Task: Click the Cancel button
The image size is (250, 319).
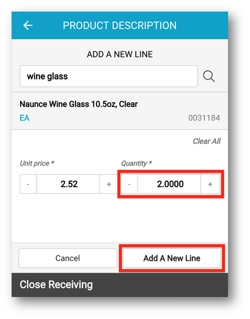Action: (x=68, y=258)
